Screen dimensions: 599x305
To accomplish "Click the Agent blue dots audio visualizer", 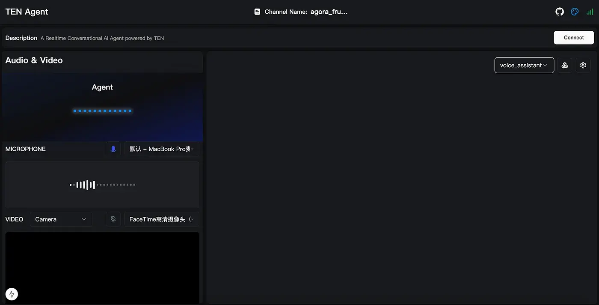I will click(102, 111).
